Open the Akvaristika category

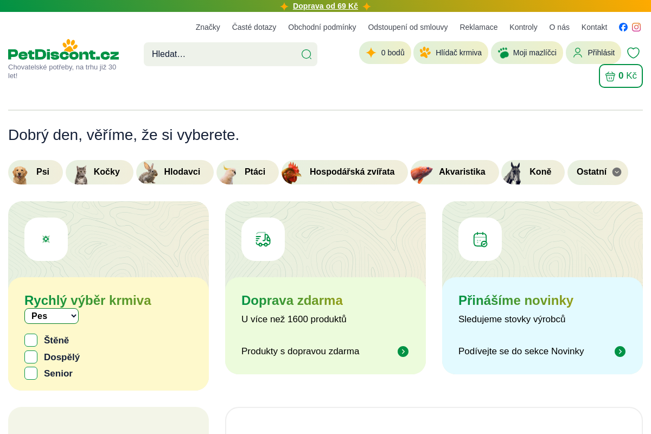[455, 172]
